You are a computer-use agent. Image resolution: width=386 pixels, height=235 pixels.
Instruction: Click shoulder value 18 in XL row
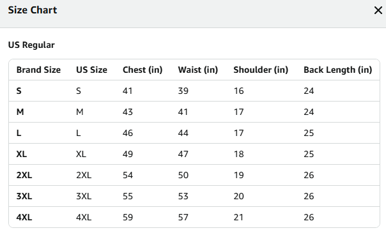coord(238,155)
